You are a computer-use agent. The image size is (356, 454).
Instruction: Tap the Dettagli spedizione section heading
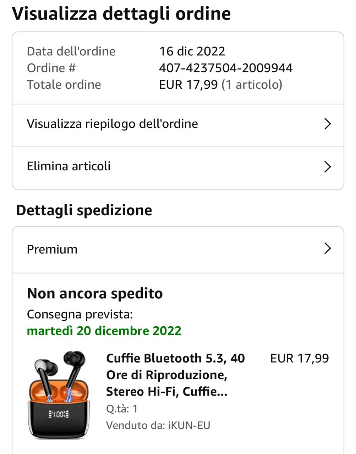(x=84, y=210)
